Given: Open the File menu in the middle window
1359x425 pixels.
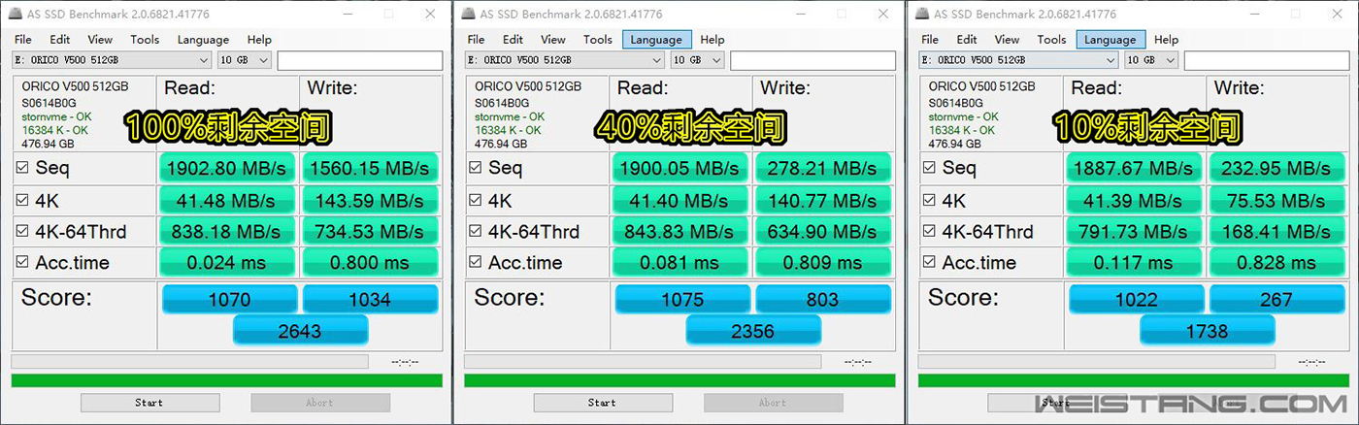Looking at the screenshot, I should coord(476,40).
